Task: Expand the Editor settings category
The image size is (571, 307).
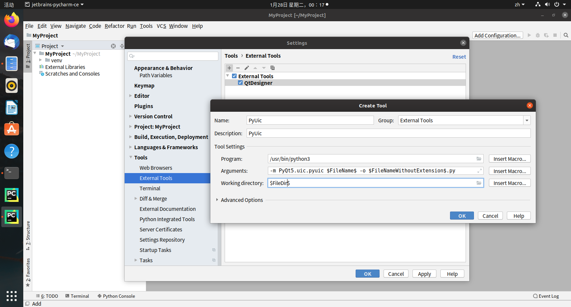Action: [131, 96]
